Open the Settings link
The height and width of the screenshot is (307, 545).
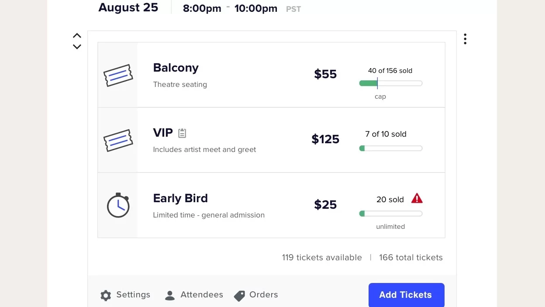(133, 295)
